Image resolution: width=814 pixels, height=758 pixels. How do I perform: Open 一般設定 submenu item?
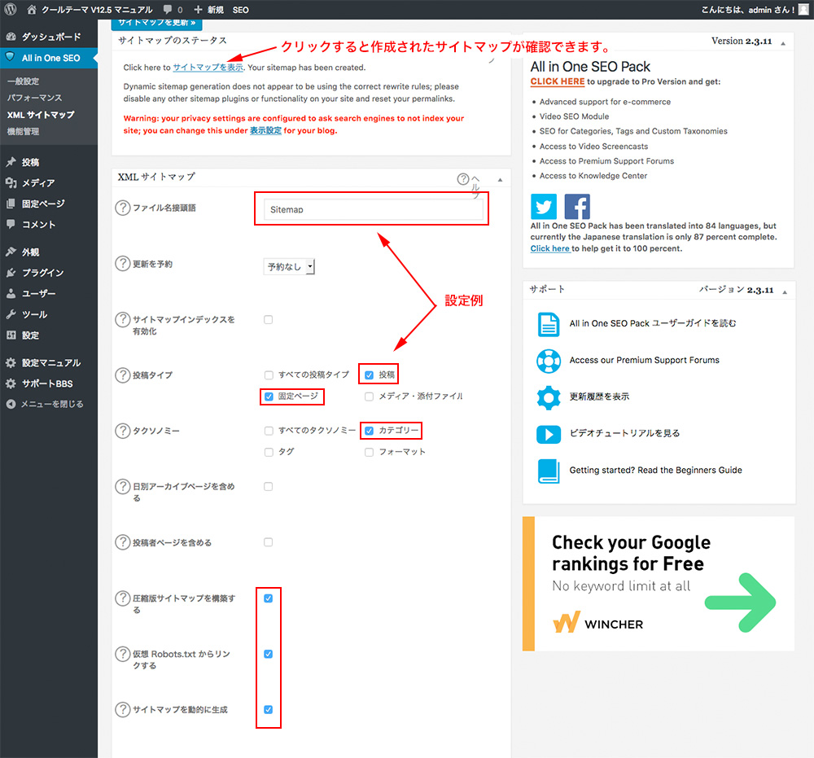click(24, 81)
